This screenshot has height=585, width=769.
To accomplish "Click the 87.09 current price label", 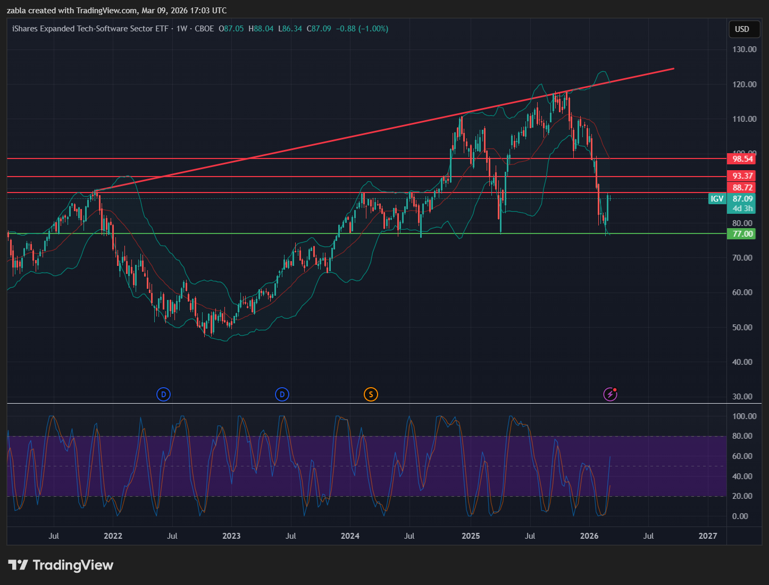I will pyautogui.click(x=742, y=199).
